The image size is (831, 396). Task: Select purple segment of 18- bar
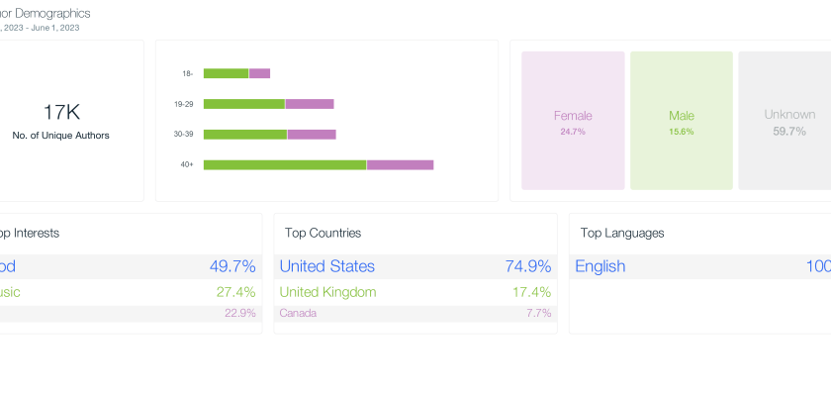[259, 73]
